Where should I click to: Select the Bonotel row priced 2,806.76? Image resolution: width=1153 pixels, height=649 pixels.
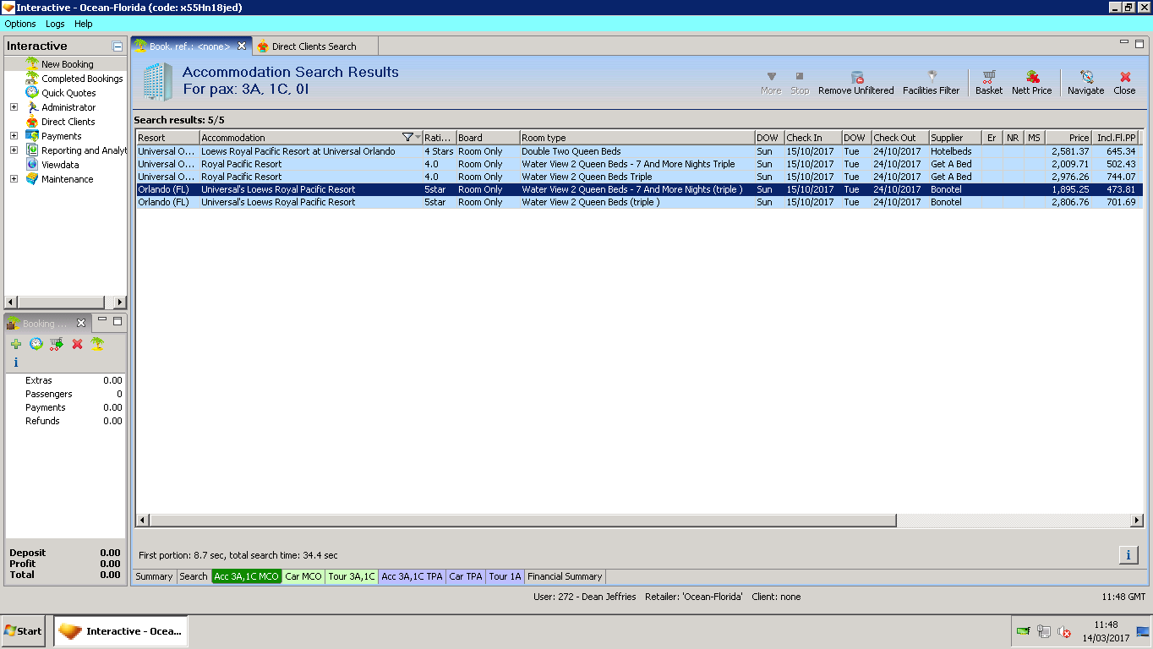coord(639,202)
